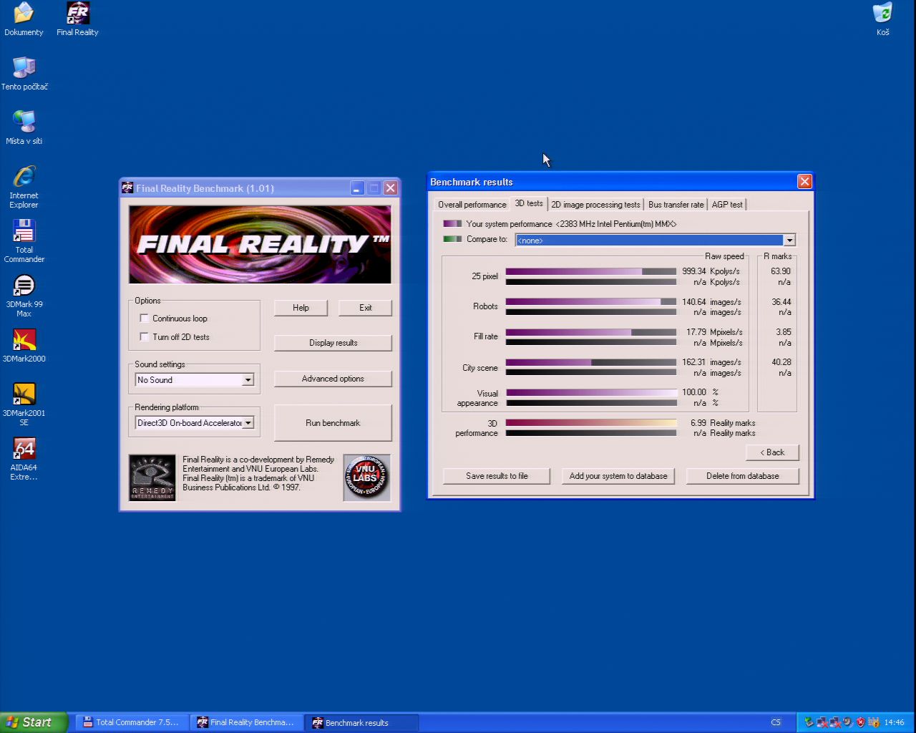Select the Final Reality desktop shortcut
The width and height of the screenshot is (916, 733).
(77, 19)
